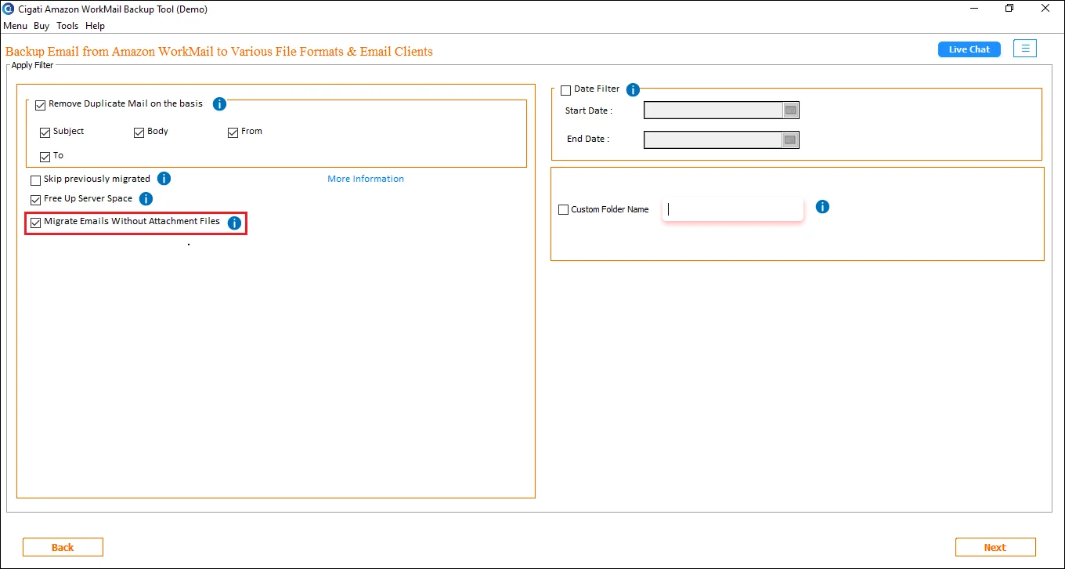The height and width of the screenshot is (569, 1065).
Task: Enable Skip previously migrated option
Action: (35, 180)
